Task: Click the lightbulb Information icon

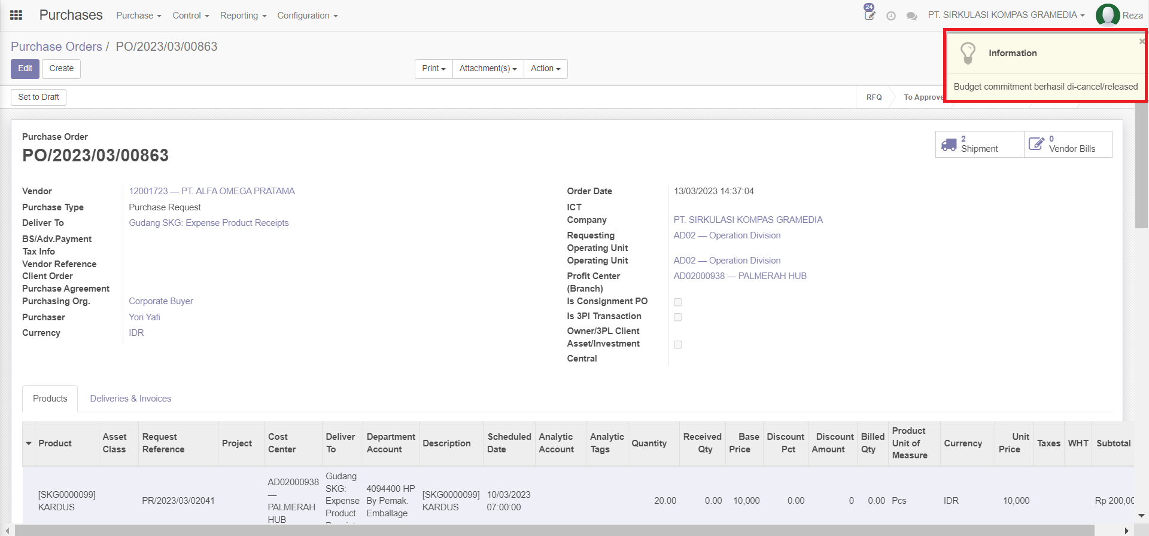Action: coord(968,53)
